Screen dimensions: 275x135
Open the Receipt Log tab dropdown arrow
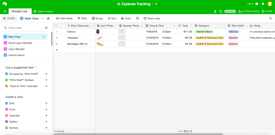[x=29, y=11]
